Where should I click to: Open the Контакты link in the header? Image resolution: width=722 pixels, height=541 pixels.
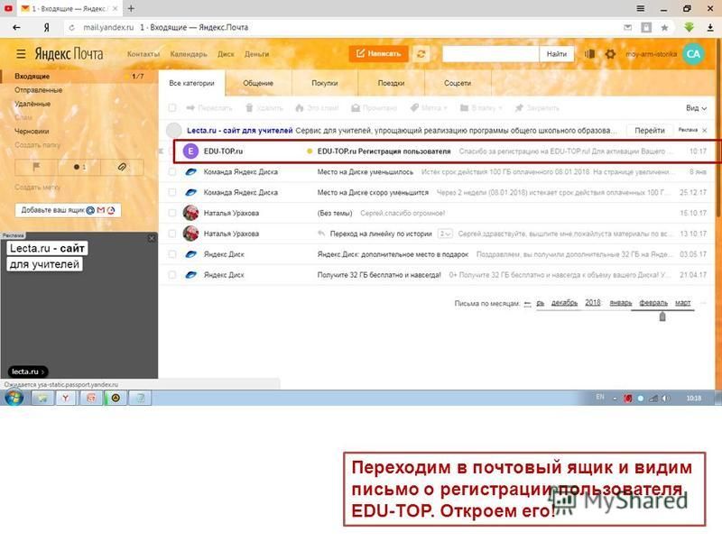pos(143,54)
